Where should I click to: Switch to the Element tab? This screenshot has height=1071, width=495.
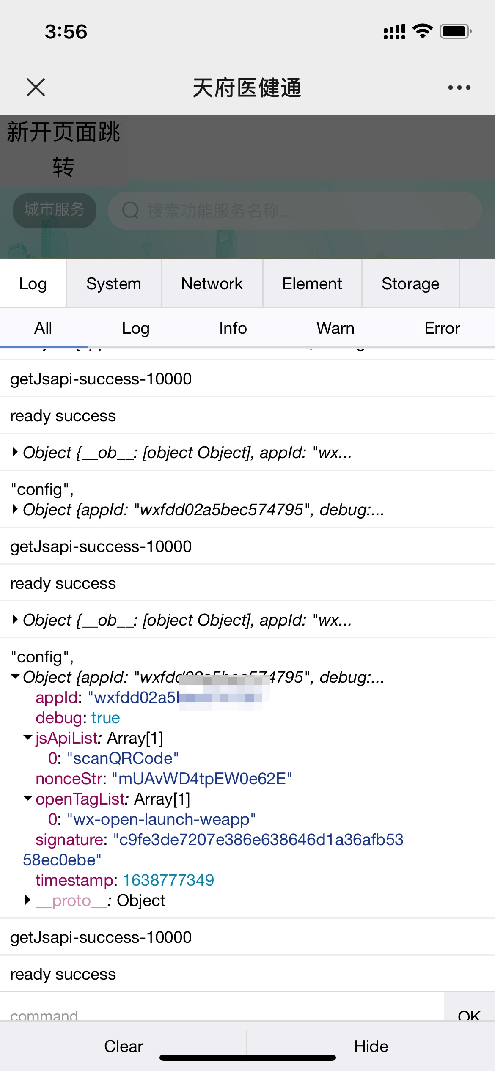click(312, 283)
